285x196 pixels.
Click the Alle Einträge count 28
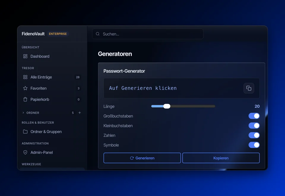(78, 77)
